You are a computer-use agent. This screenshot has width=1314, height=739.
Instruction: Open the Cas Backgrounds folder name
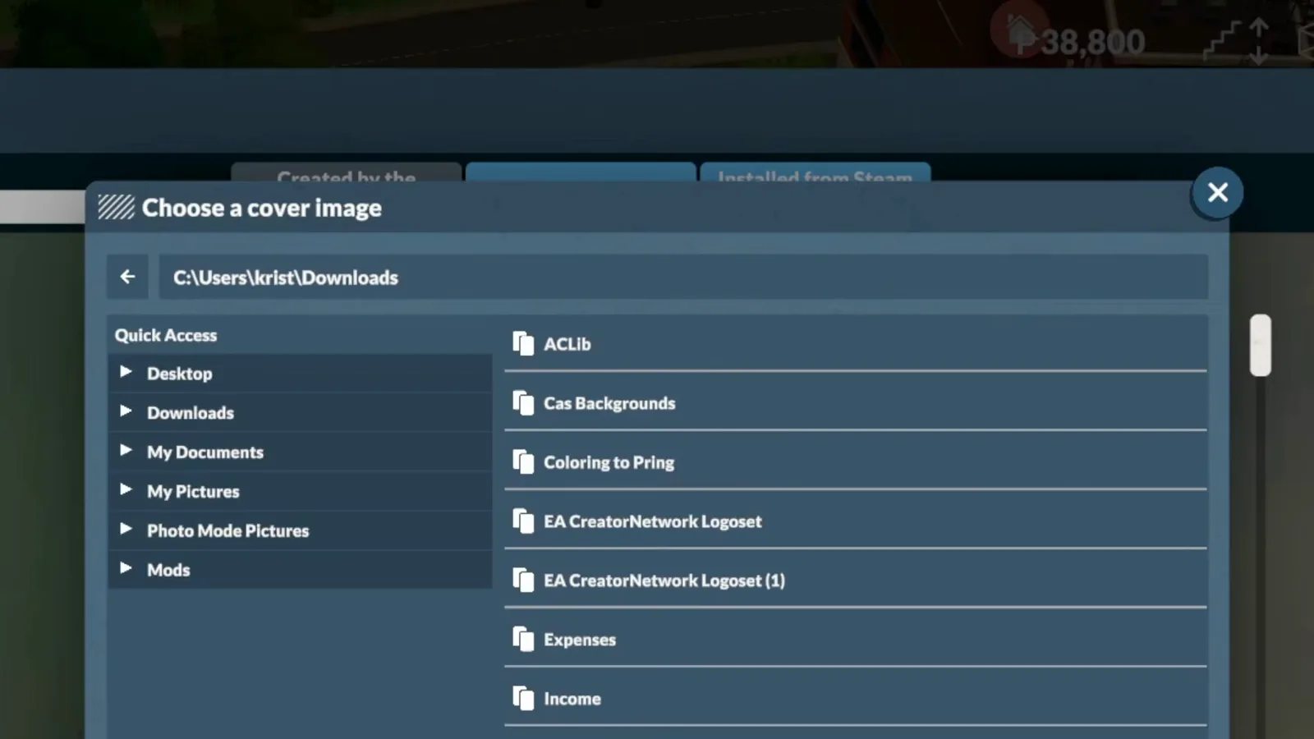[609, 403]
